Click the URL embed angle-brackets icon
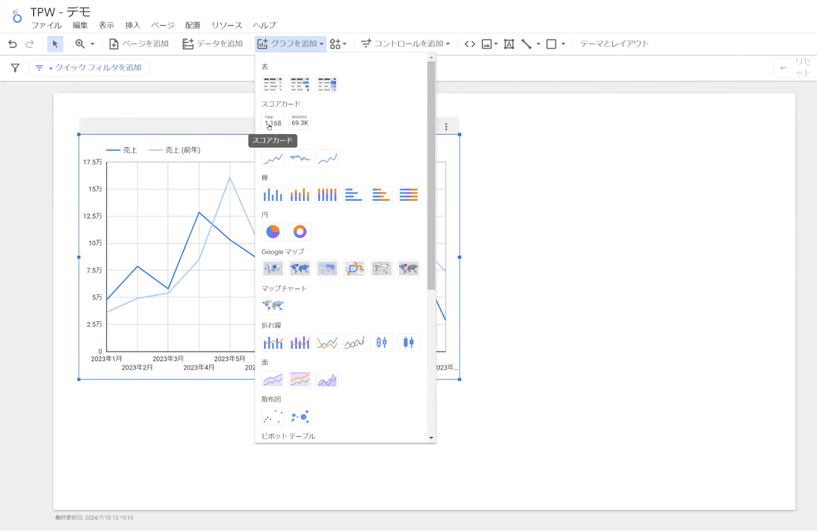This screenshot has height=531, width=817. [470, 44]
